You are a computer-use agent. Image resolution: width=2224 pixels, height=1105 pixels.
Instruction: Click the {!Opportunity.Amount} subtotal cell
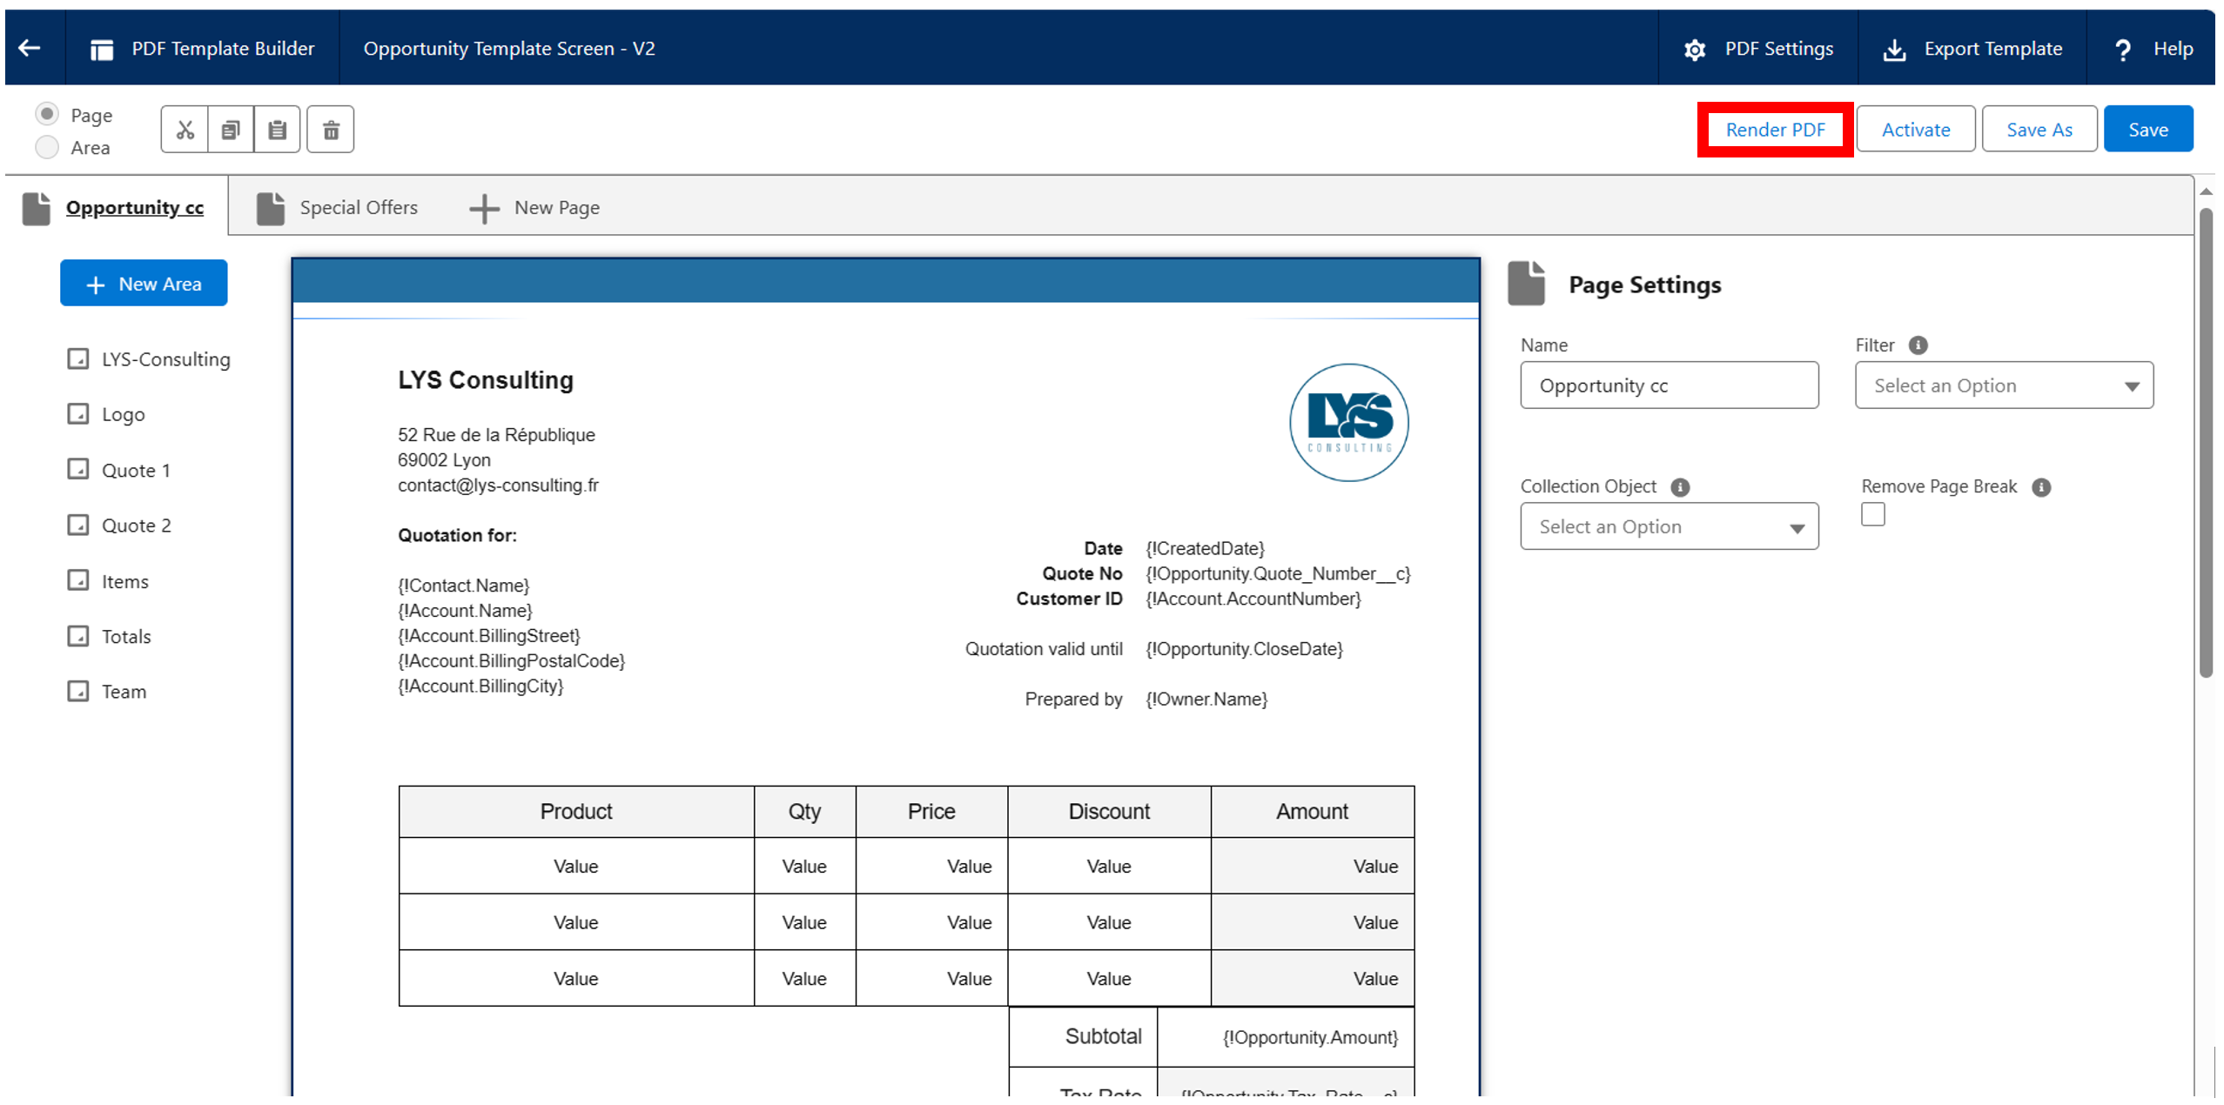pos(1286,1037)
